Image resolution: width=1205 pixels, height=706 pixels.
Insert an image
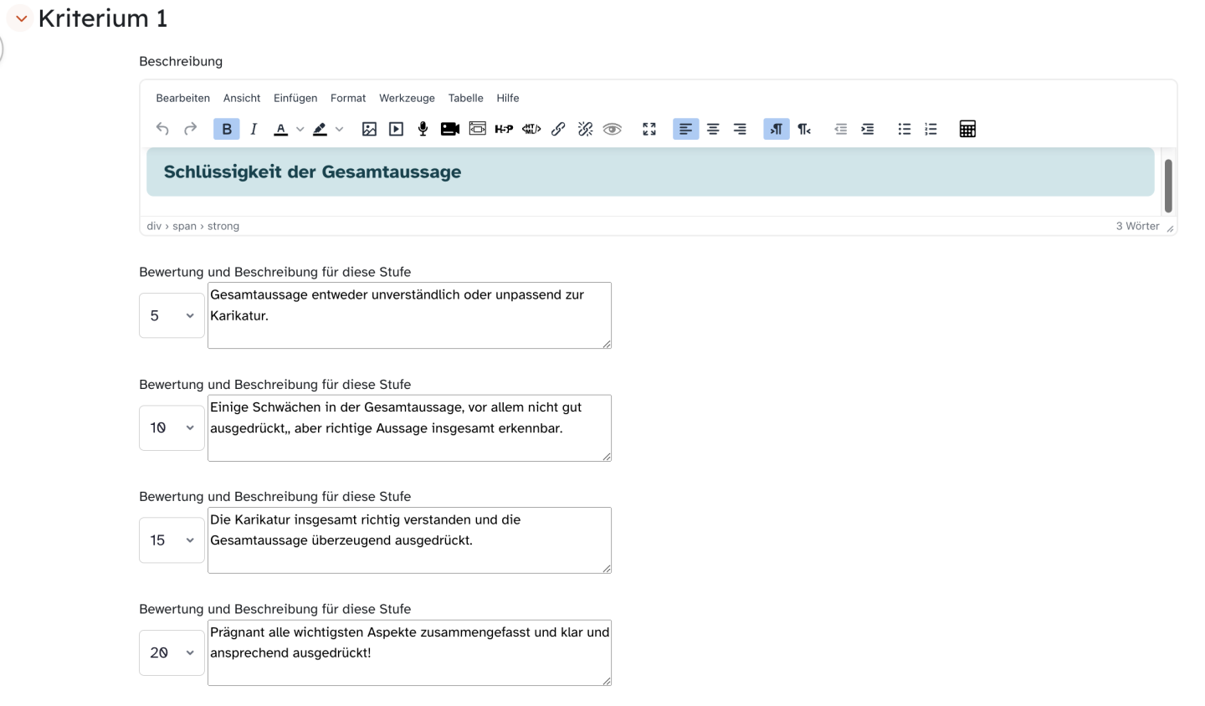point(369,129)
